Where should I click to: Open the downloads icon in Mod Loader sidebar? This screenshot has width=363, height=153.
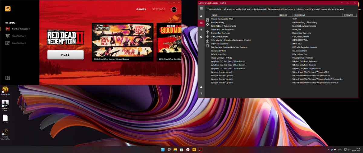pyautogui.click(x=201, y=30)
